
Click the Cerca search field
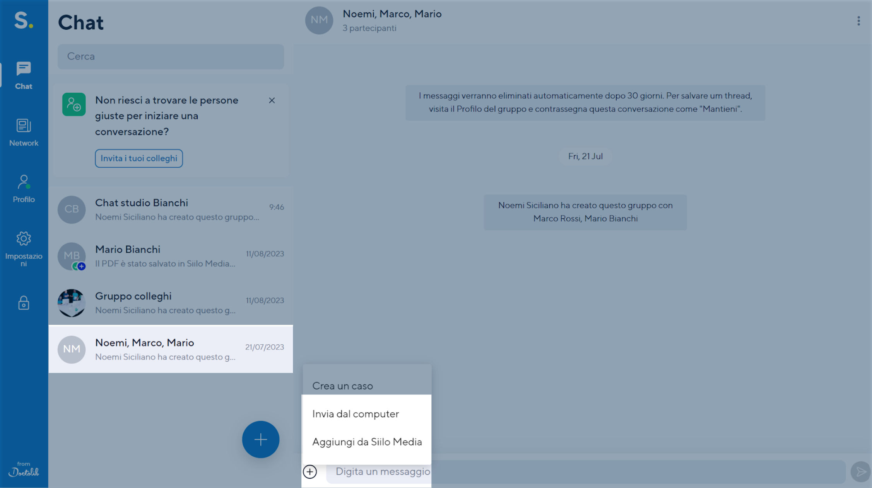coord(171,56)
